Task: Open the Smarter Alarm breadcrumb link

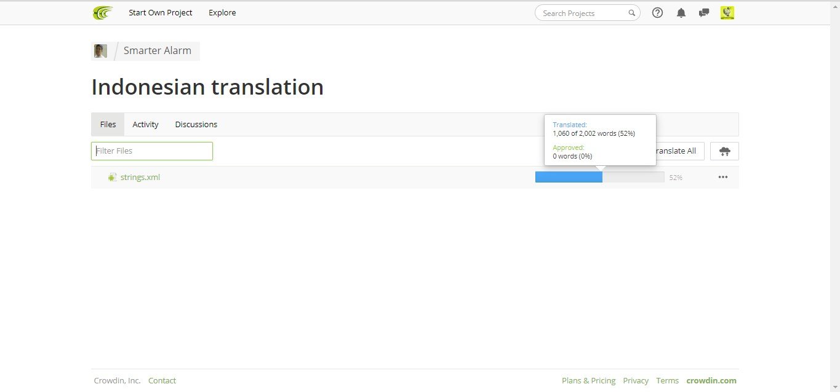Action: tap(157, 51)
